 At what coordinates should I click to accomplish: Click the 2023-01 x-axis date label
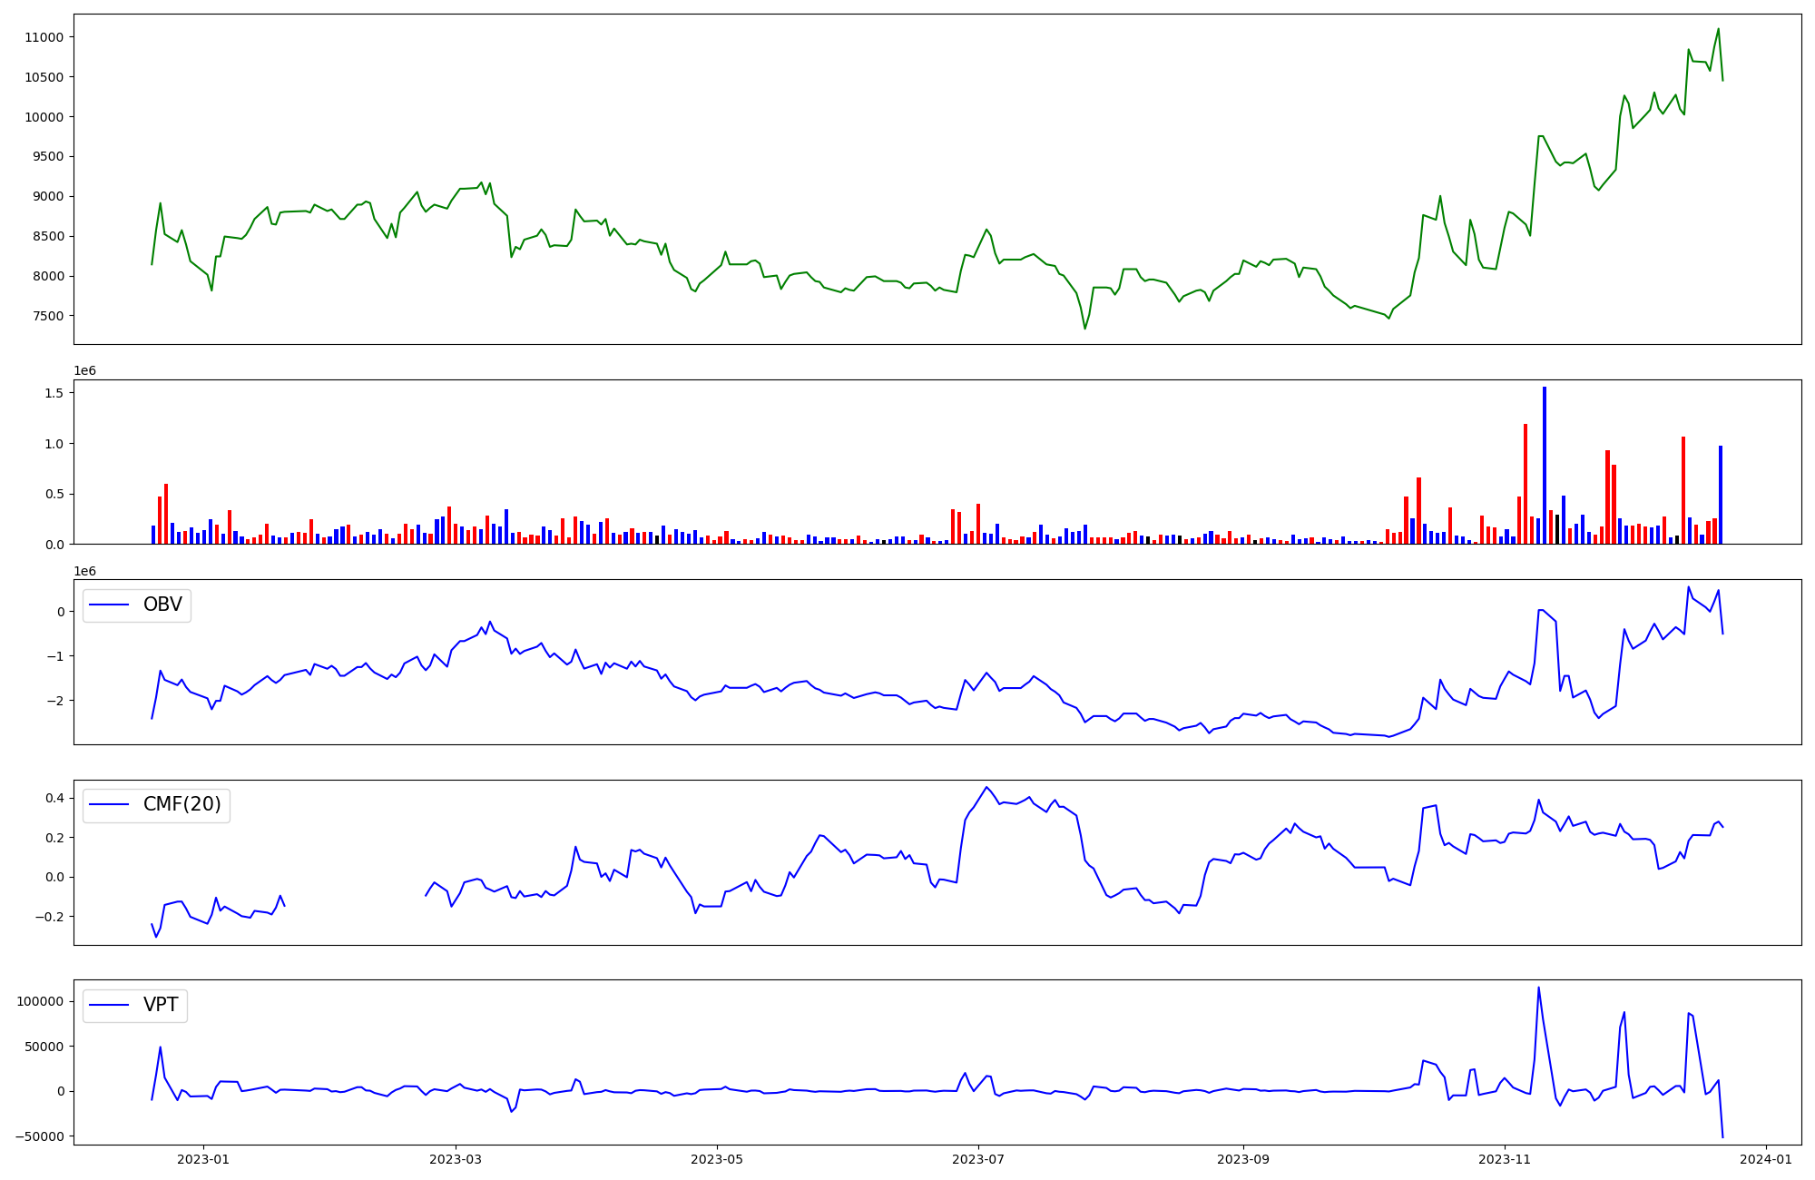point(203,1159)
